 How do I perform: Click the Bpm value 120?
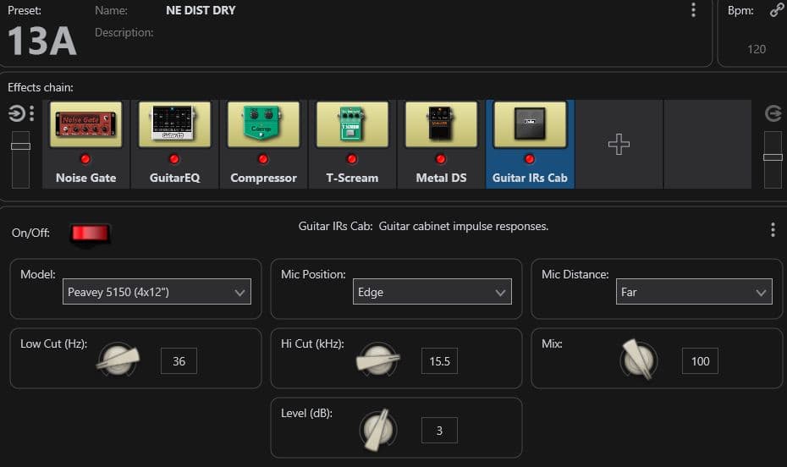(x=757, y=49)
